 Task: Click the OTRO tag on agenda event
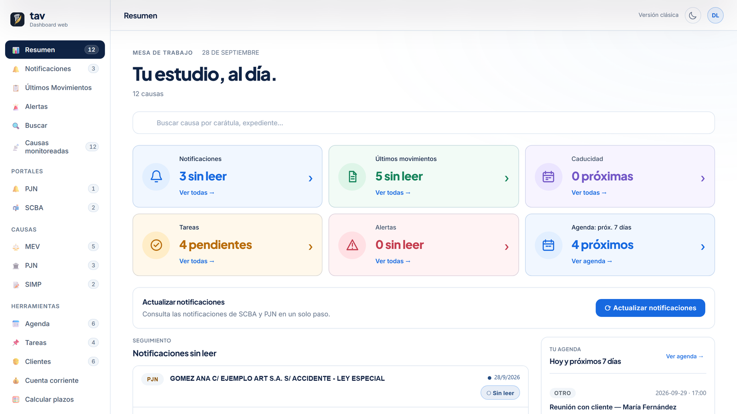click(x=562, y=393)
